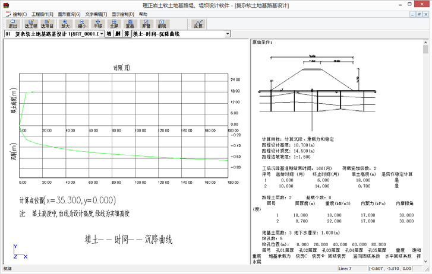
Task: Redraw the chart with 重画 icon
Action: point(130,24)
